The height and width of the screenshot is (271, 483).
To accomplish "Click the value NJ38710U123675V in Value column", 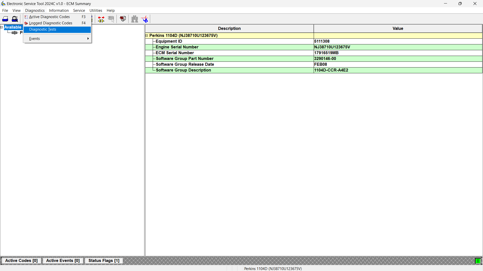I will tap(332, 47).
